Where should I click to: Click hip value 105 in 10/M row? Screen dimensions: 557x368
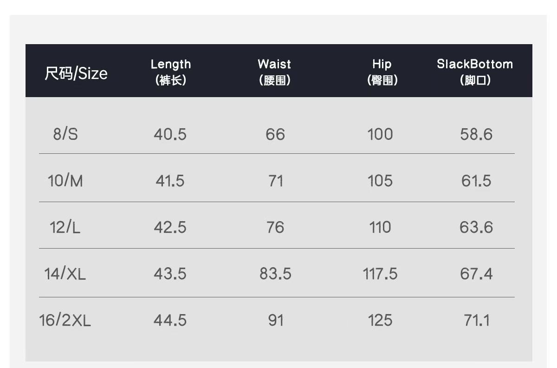point(380,181)
